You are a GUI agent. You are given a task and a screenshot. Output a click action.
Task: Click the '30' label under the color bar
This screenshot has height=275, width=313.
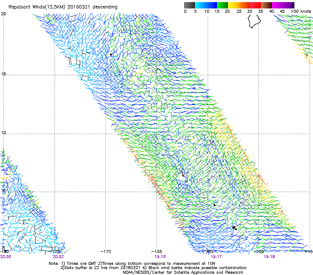point(250,11)
